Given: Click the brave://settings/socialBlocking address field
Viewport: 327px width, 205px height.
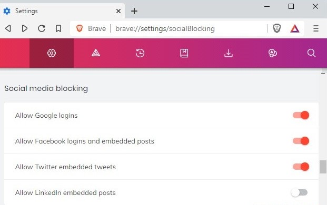Looking at the screenshot, I should click(165, 28).
